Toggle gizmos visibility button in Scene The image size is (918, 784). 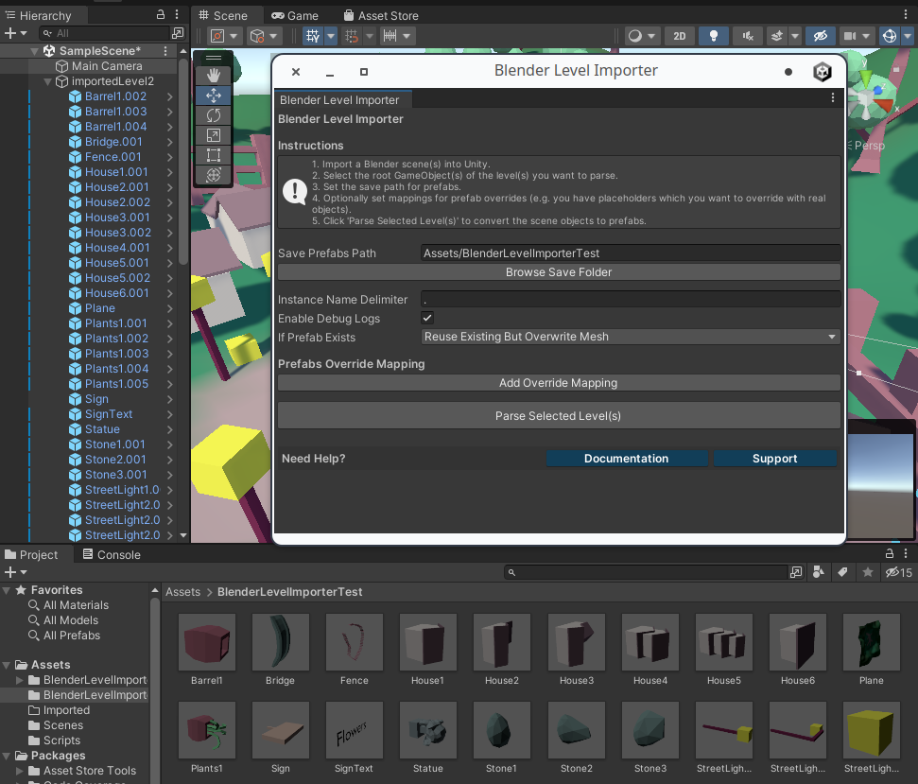(890, 36)
